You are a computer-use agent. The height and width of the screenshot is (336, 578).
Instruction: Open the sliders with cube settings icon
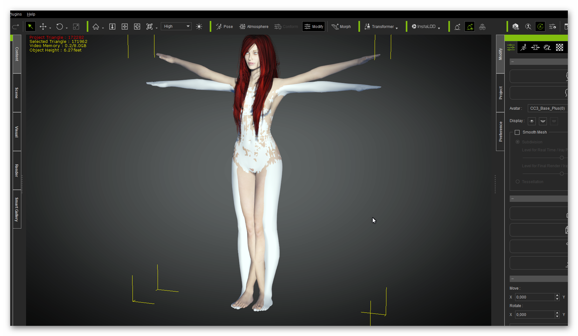553,27
